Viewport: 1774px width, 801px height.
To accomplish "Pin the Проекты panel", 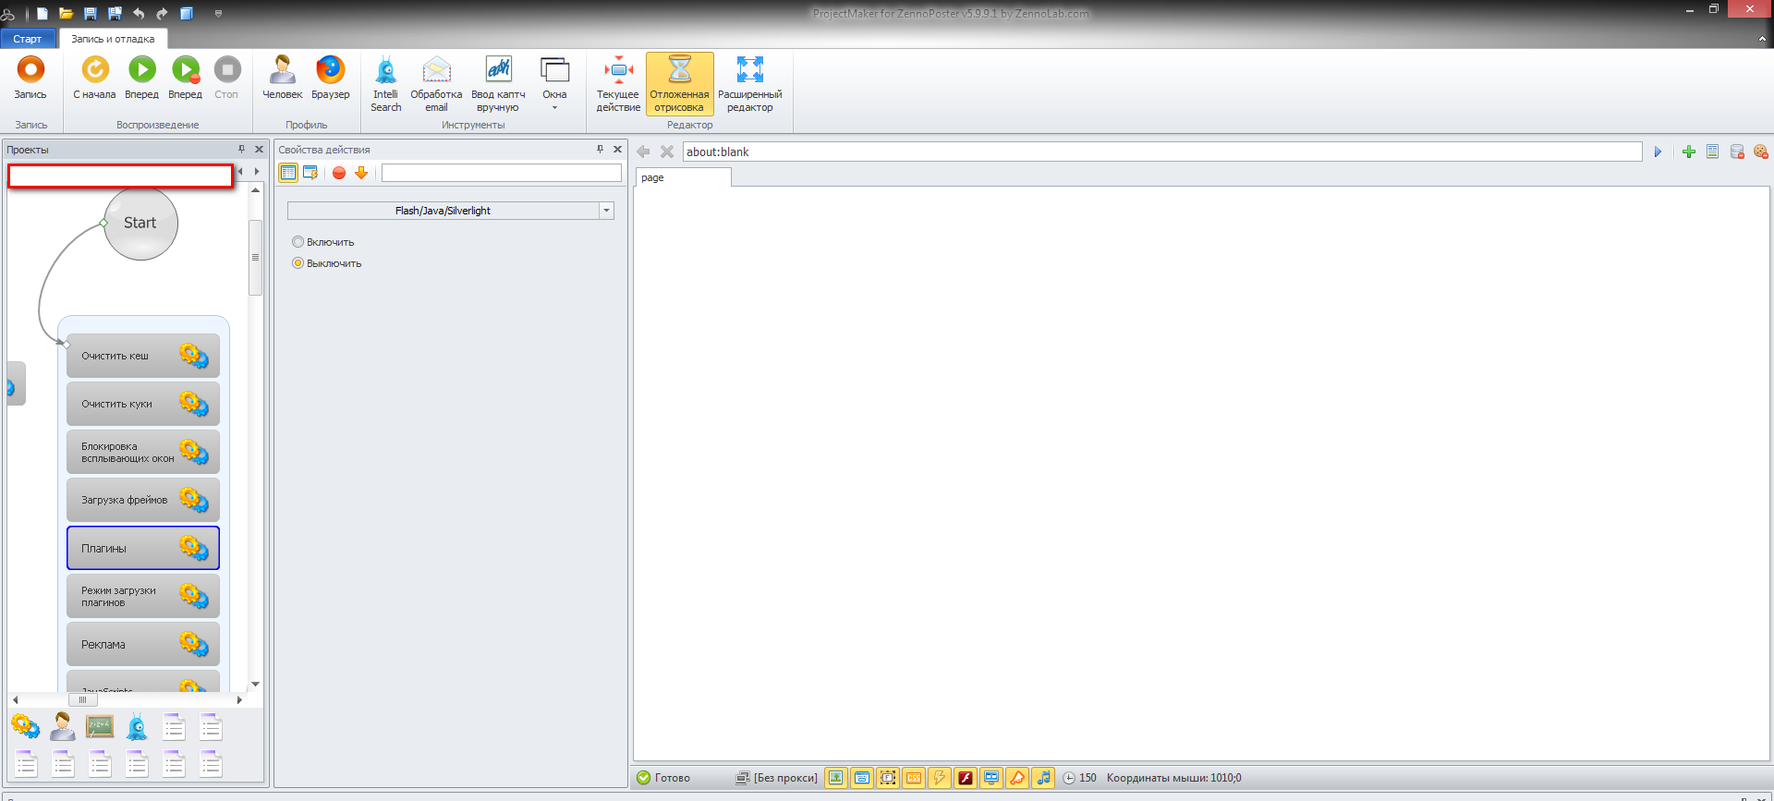I will (x=242, y=149).
